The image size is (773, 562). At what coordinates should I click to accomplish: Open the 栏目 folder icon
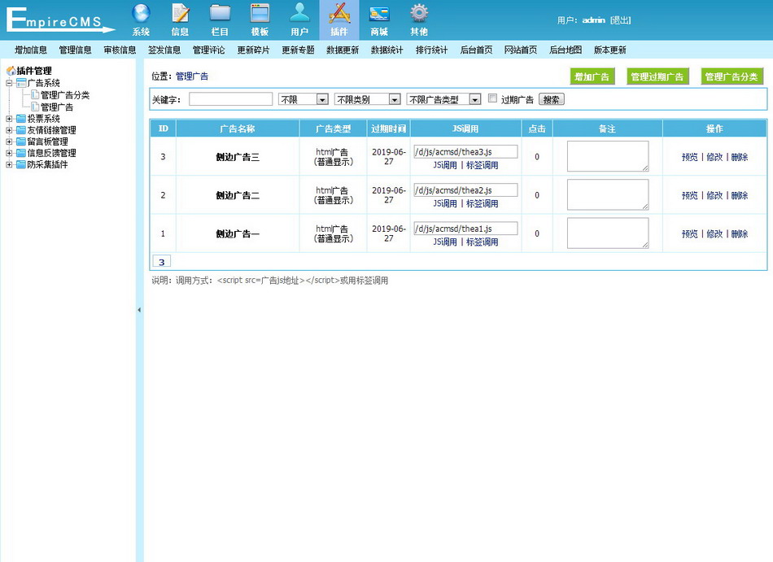[220, 14]
